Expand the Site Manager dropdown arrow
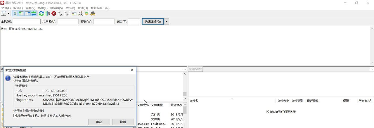This screenshot has height=128, width=374. 8,13
